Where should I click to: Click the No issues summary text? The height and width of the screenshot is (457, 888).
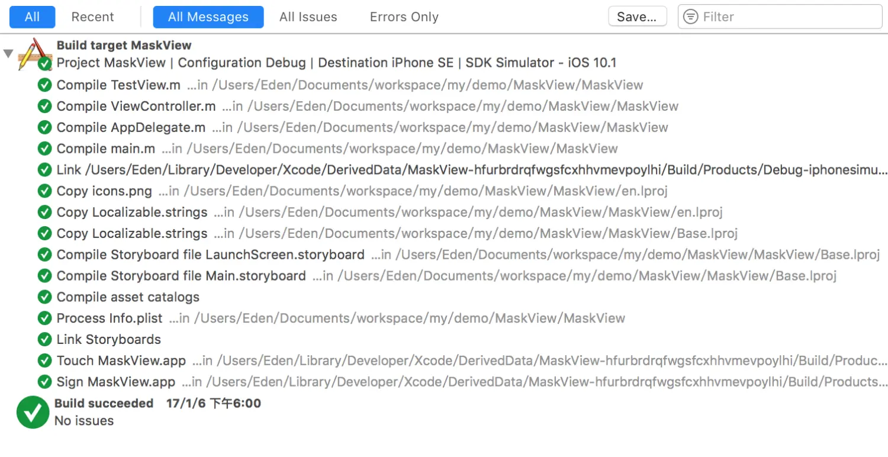click(x=84, y=421)
